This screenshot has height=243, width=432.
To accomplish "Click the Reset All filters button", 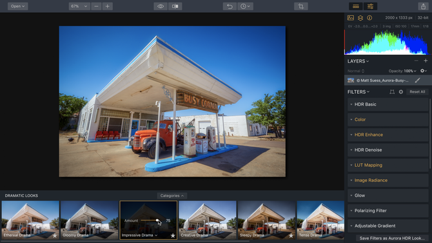I will (x=417, y=92).
